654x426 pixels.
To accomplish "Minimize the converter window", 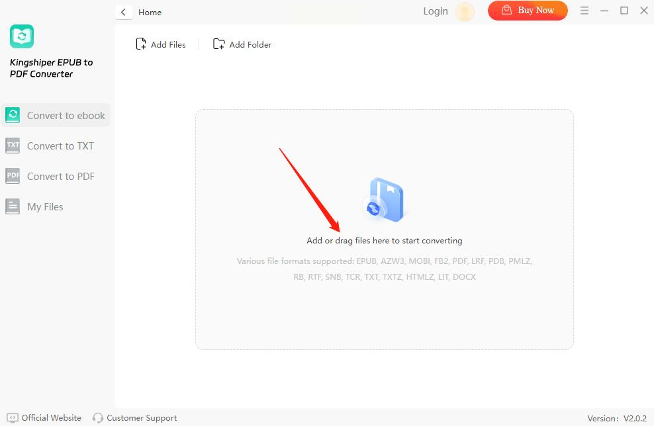I will click(604, 11).
